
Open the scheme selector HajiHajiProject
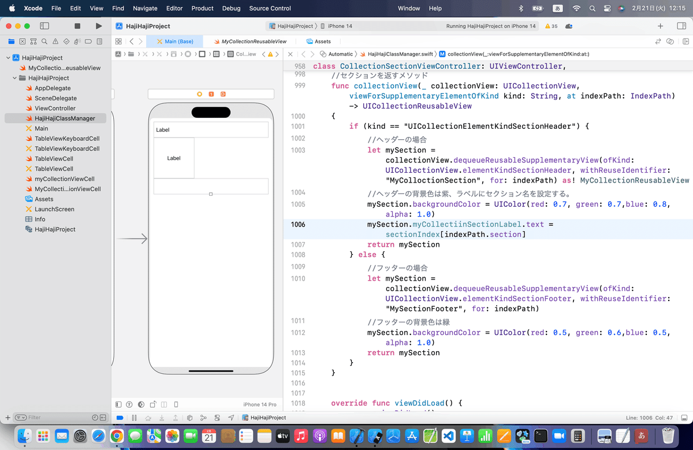coord(291,26)
